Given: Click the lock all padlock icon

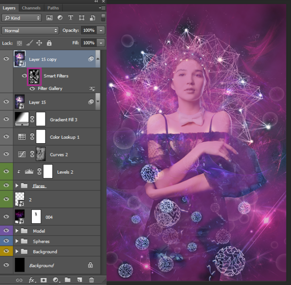Looking at the screenshot, I should tap(49, 43).
